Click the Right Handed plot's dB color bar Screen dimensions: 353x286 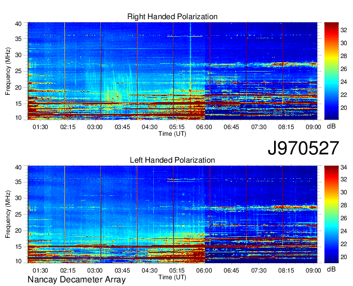pyautogui.click(x=331, y=71)
